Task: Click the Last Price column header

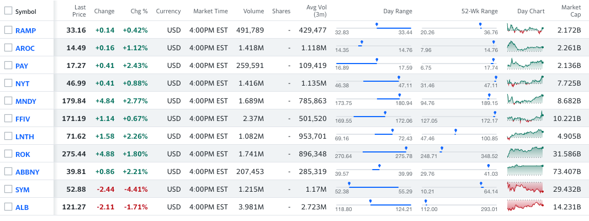Action: click(x=81, y=11)
